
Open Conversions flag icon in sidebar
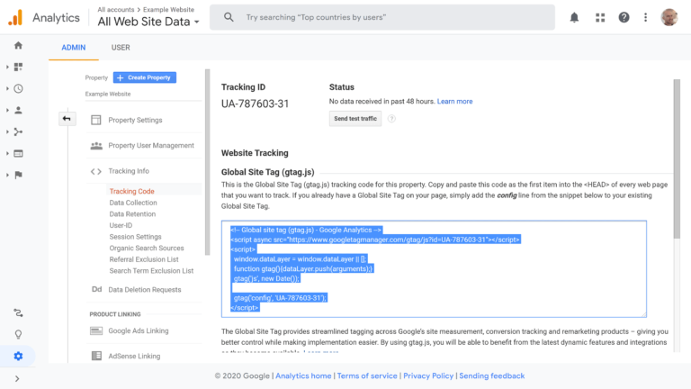18,175
